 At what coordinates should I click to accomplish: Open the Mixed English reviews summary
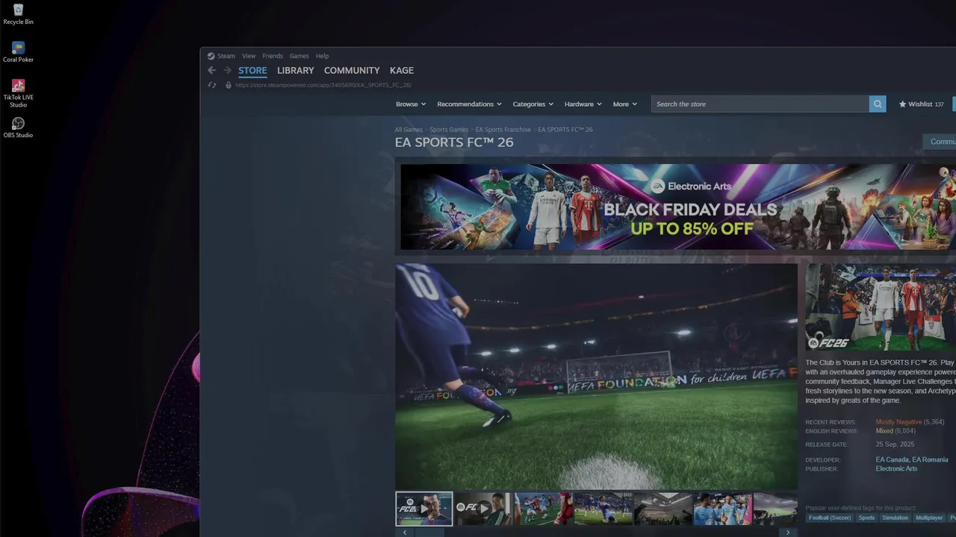(884, 431)
